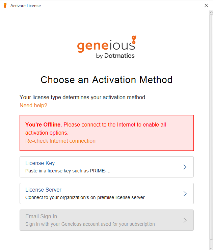Click the Geneious logo at the top
Screen dimensions: 213x250
106,47
